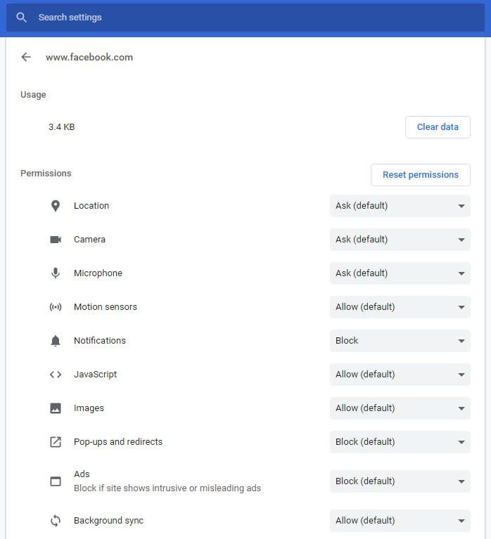Open the Notifications Block dropdown

coord(400,341)
